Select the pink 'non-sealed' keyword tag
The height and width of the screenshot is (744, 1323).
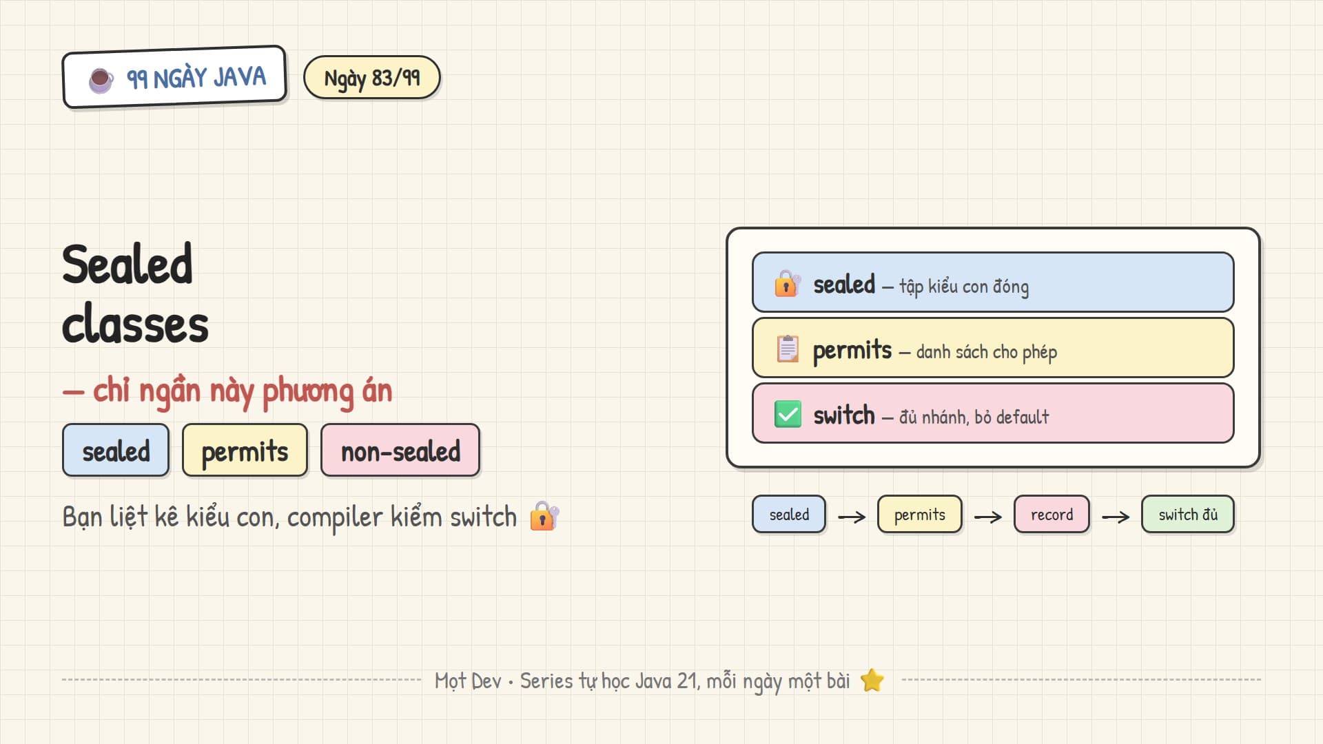point(400,451)
